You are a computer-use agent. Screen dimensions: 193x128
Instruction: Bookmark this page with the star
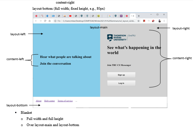click(138, 21)
